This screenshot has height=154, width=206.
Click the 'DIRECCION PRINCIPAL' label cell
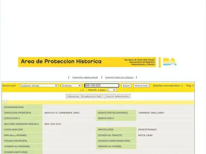tap(22, 113)
